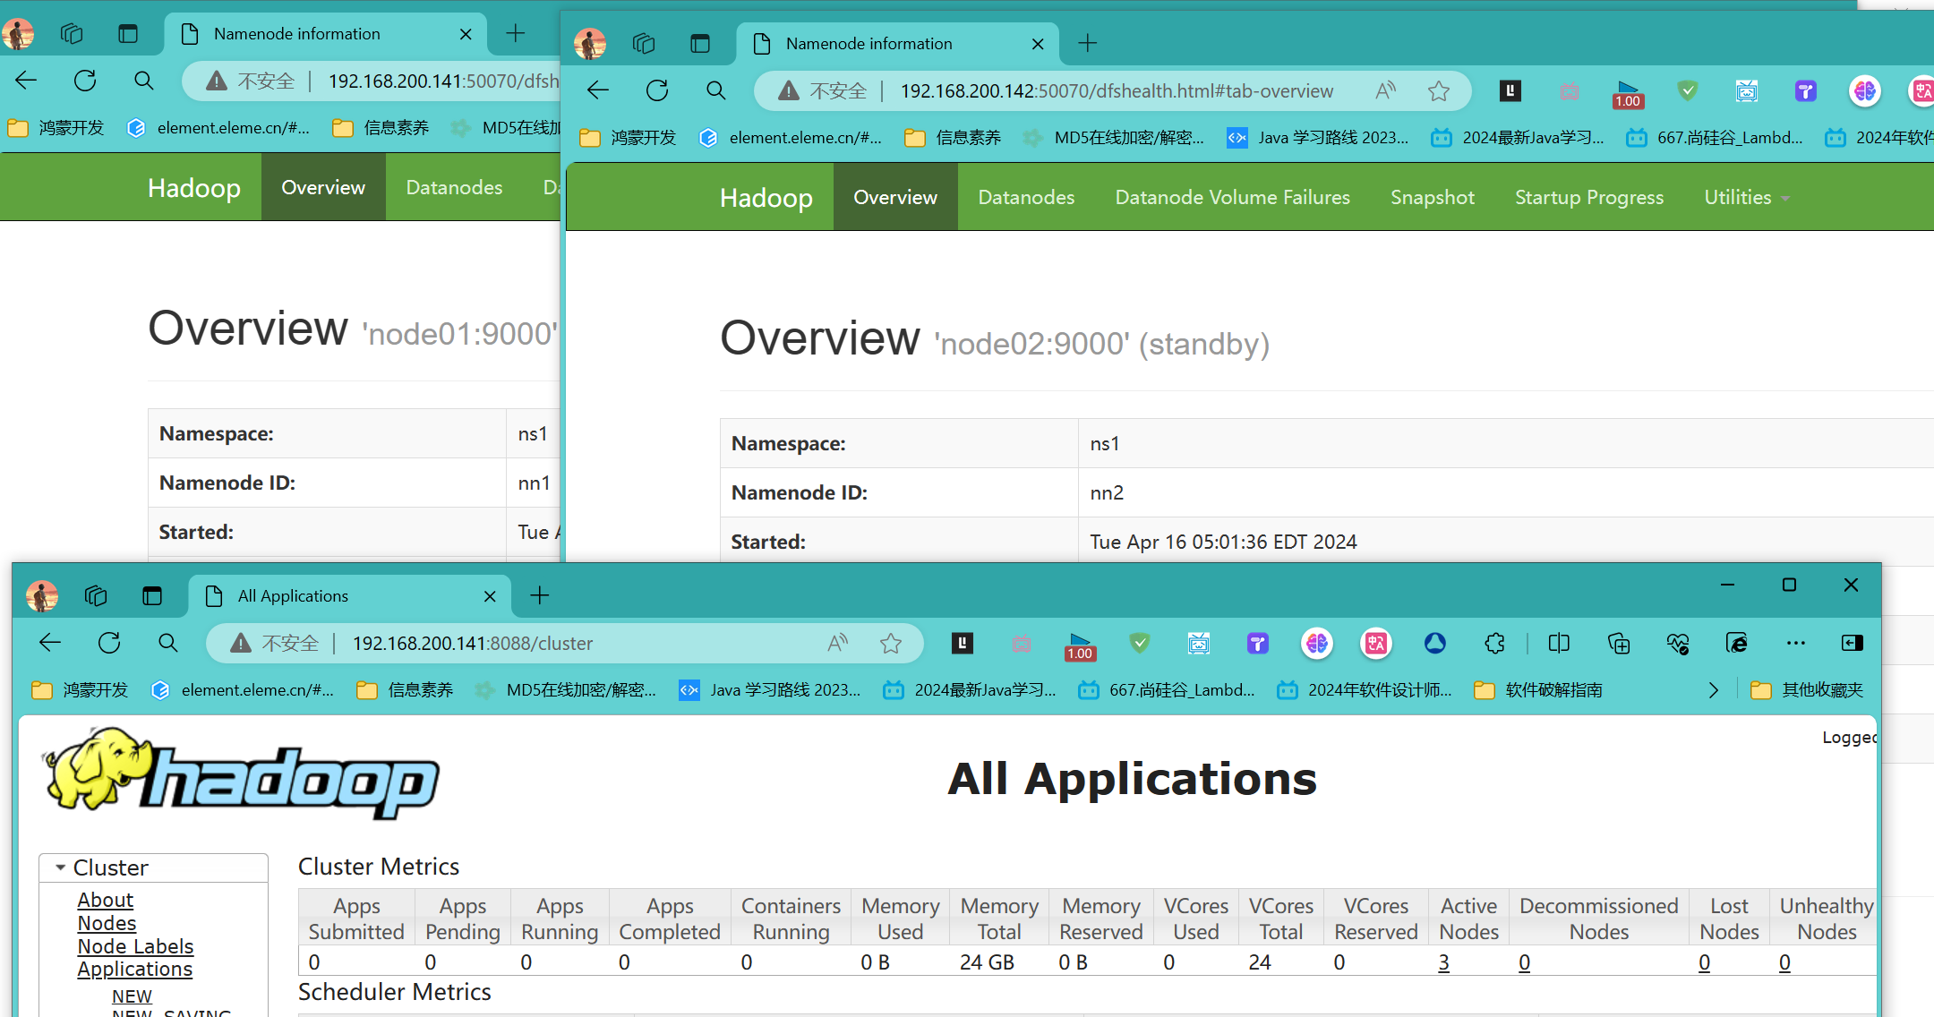Screen dimensions: 1934x1017
Task: Click the 1.00 speed extension icon in front window
Action: pyautogui.click(x=1080, y=646)
